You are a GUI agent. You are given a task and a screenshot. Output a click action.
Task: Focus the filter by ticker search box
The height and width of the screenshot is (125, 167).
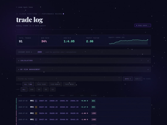click(69, 79)
